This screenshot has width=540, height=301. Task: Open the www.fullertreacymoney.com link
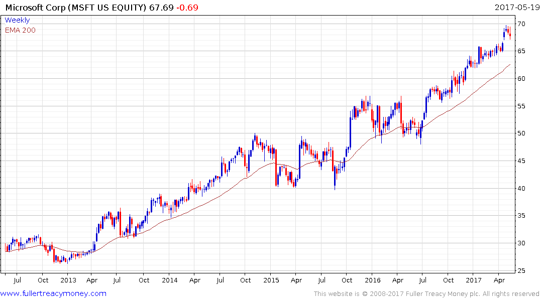pos(53,293)
